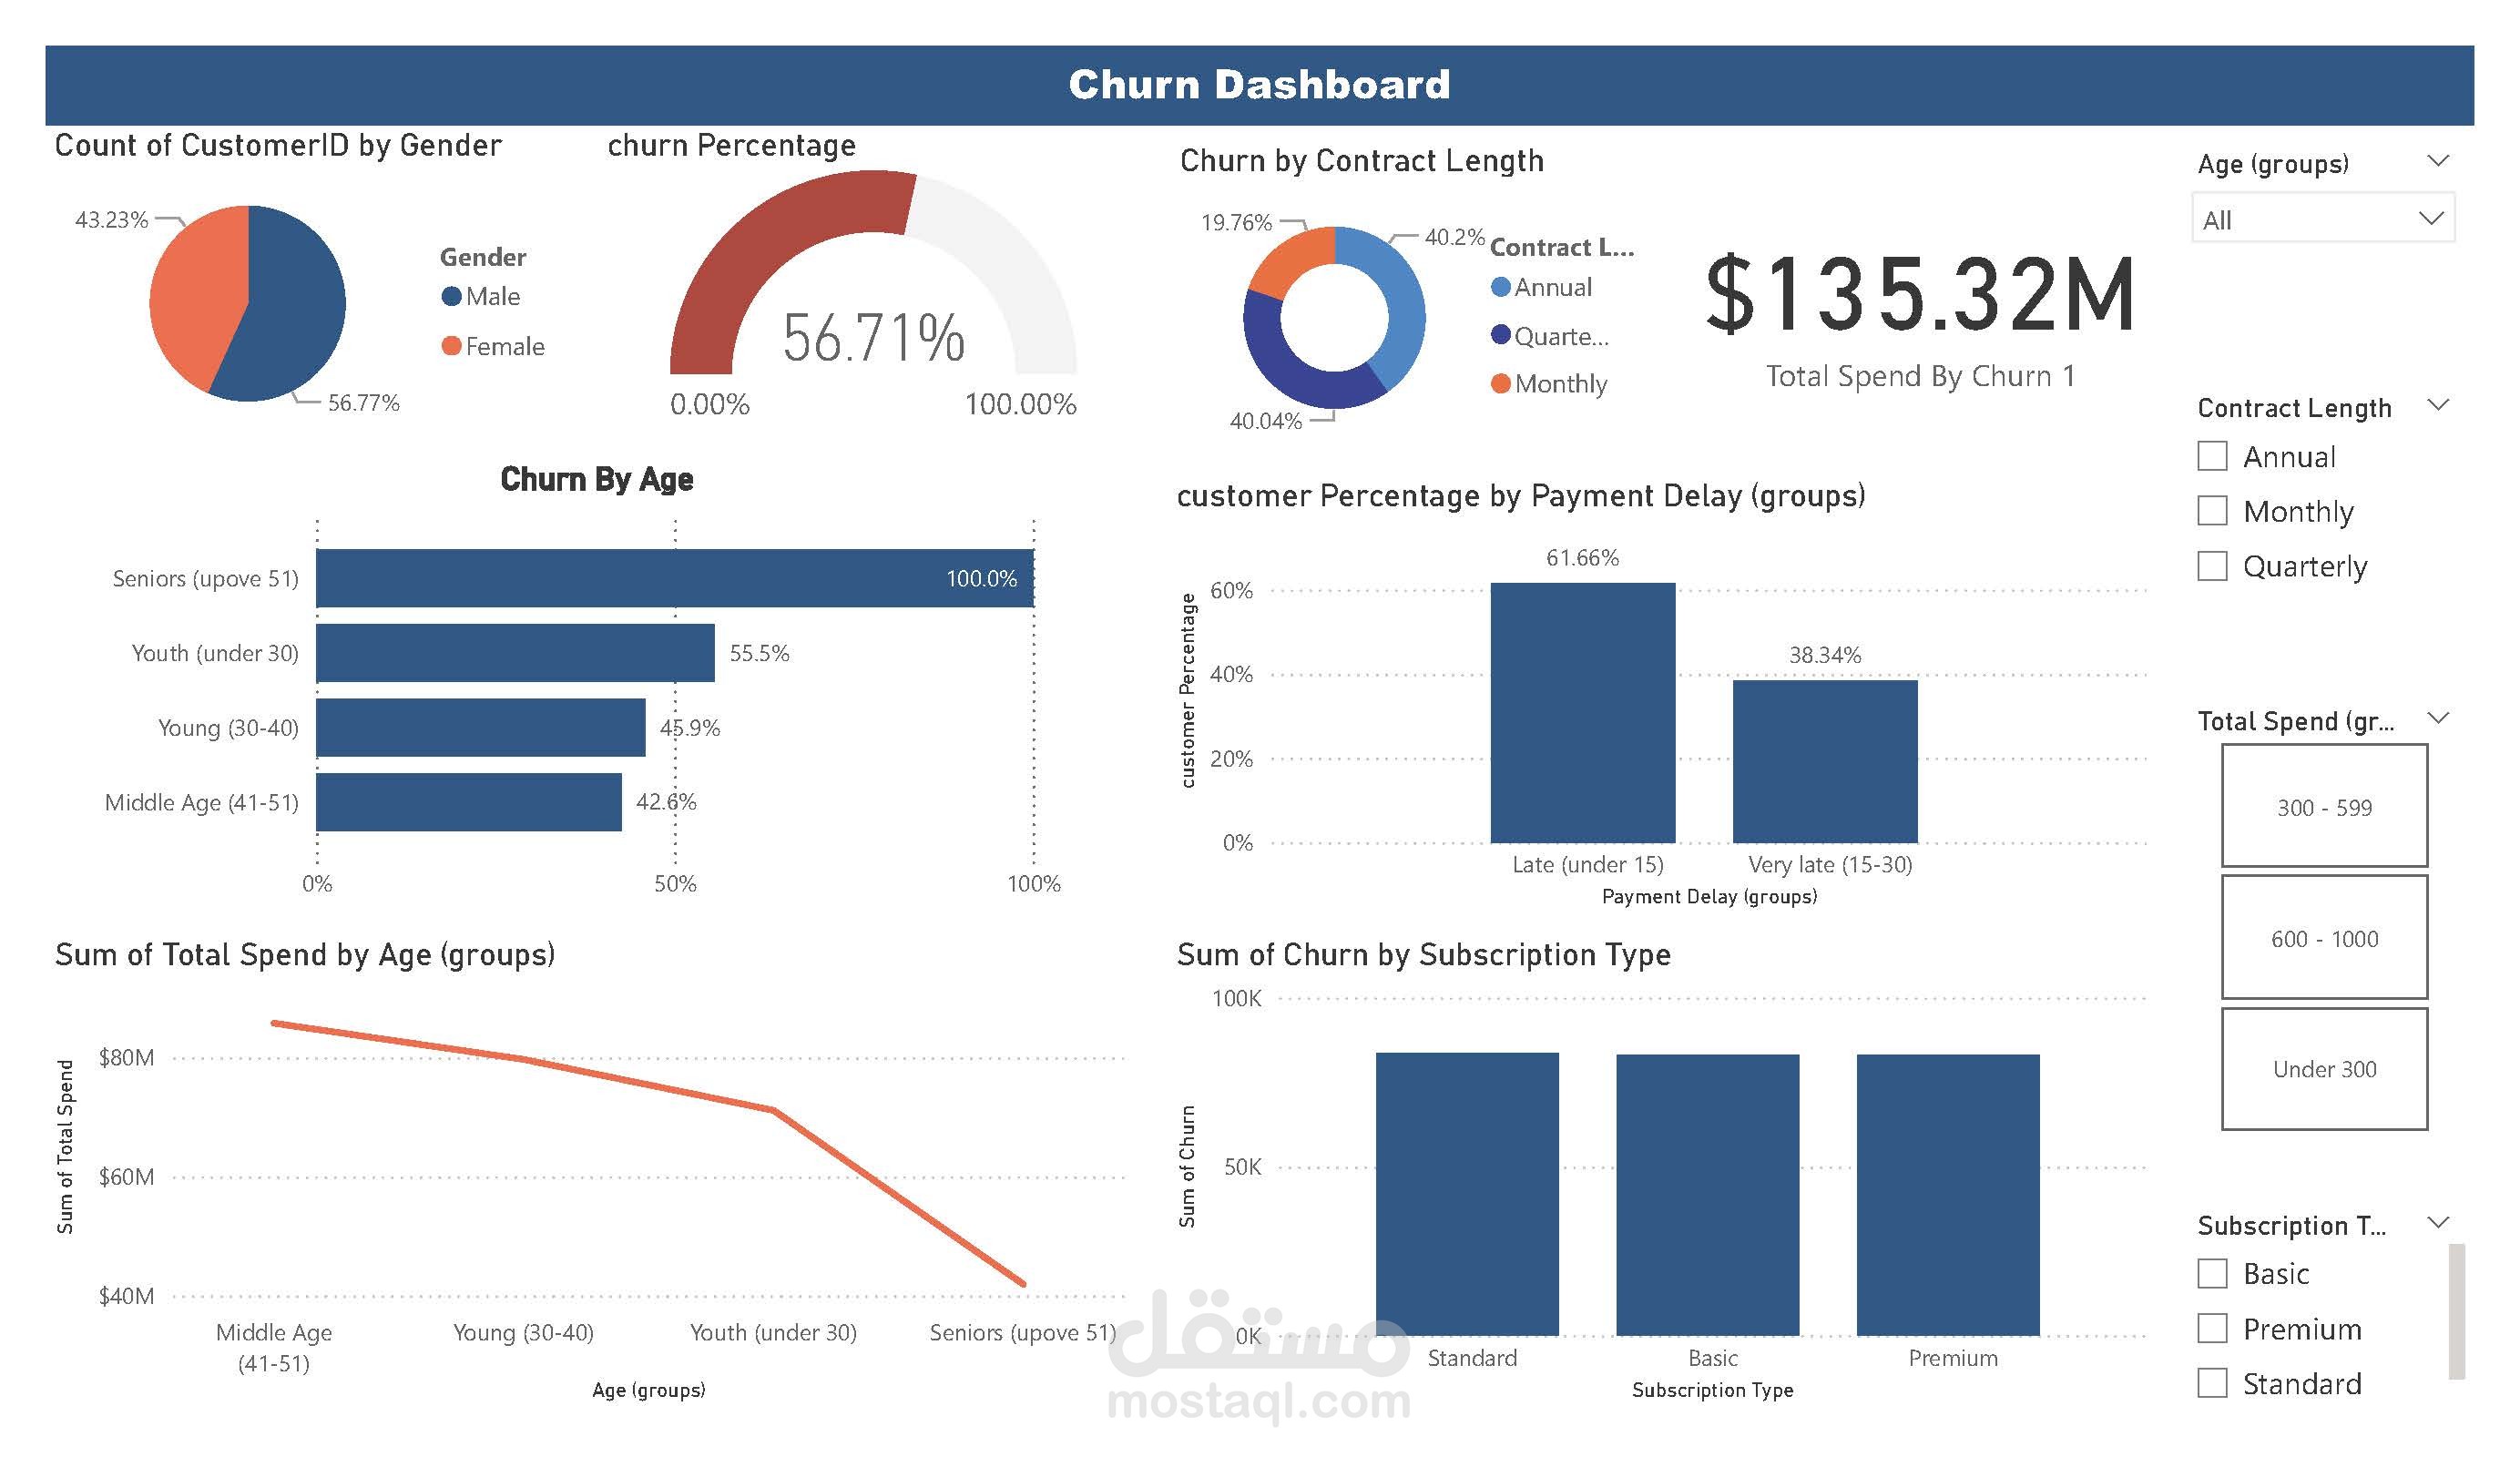Select the Youth (under 30) churn bar
Screen dimensions: 2520x1457
(x=515, y=653)
